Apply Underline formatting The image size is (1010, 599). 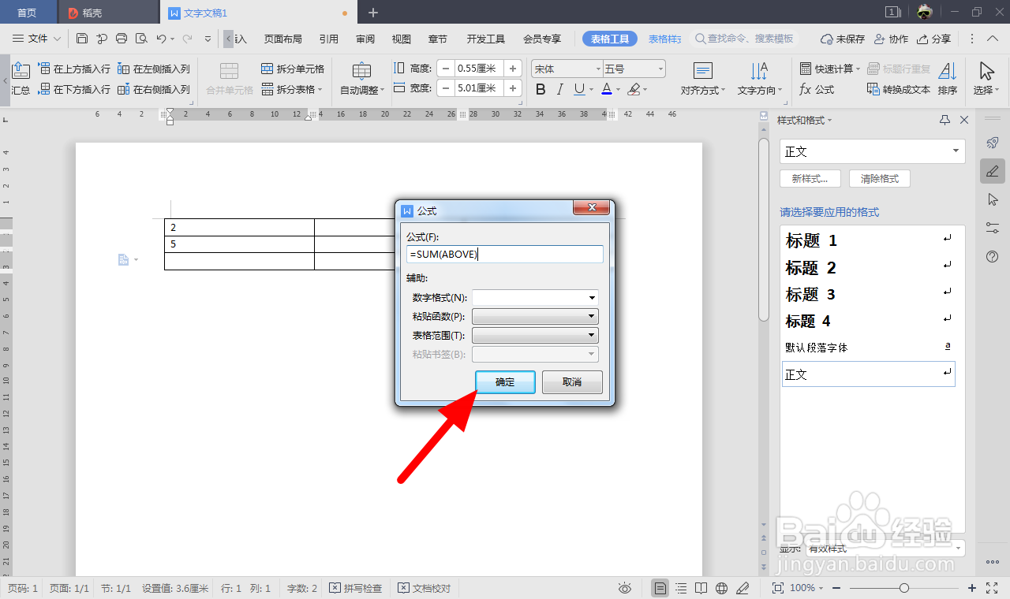579,90
